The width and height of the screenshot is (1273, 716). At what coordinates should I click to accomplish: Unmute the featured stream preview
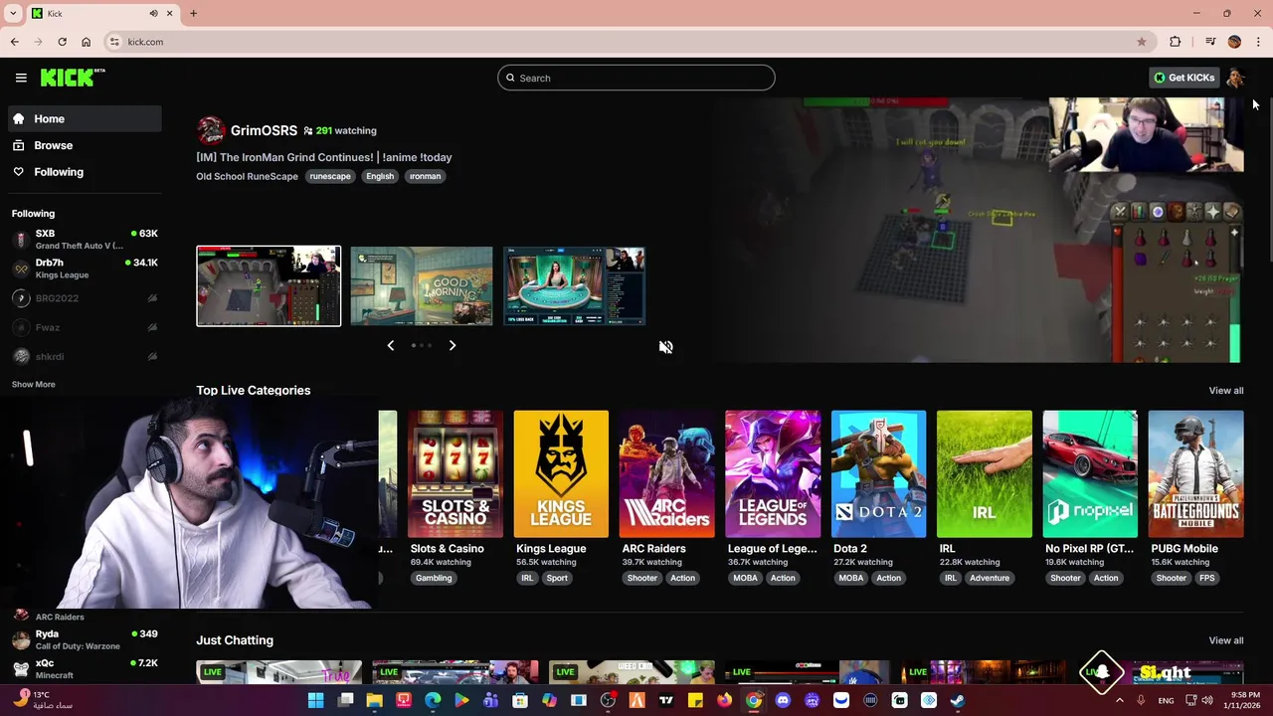(665, 347)
